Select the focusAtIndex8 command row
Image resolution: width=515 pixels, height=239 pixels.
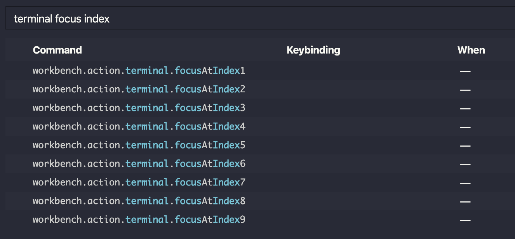click(x=139, y=201)
